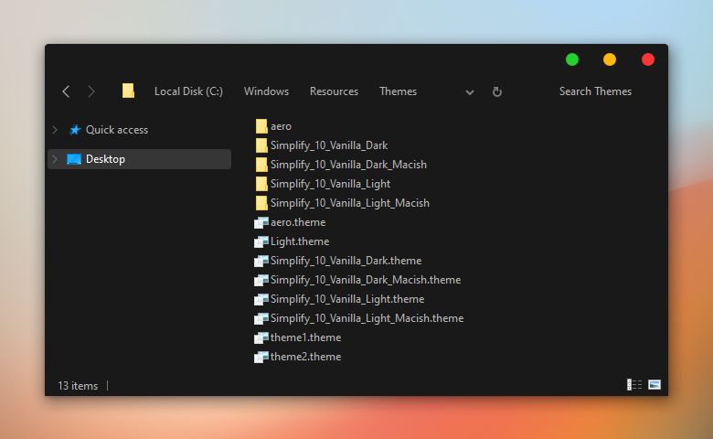Go to Local Disk (C:) breadcrumb
This screenshot has width=713, height=439.
pos(188,91)
